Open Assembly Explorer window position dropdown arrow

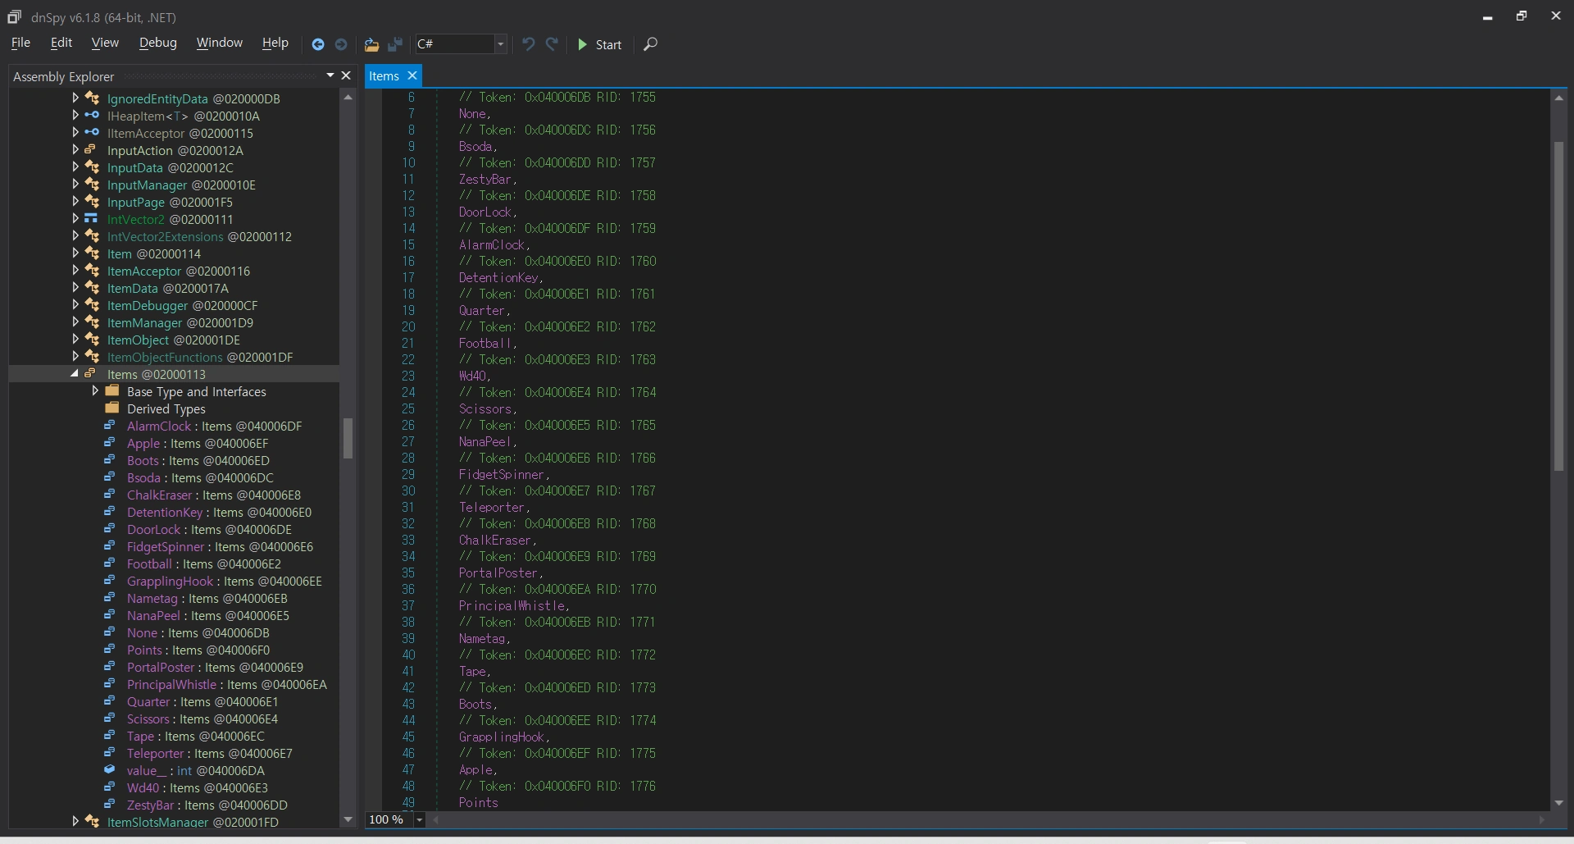pos(330,75)
